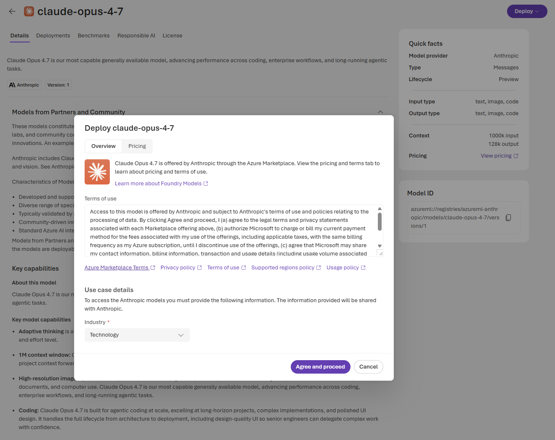This screenshot has height=440, width=555.
Task: Click the '128k output' context value
Action: pos(504,144)
